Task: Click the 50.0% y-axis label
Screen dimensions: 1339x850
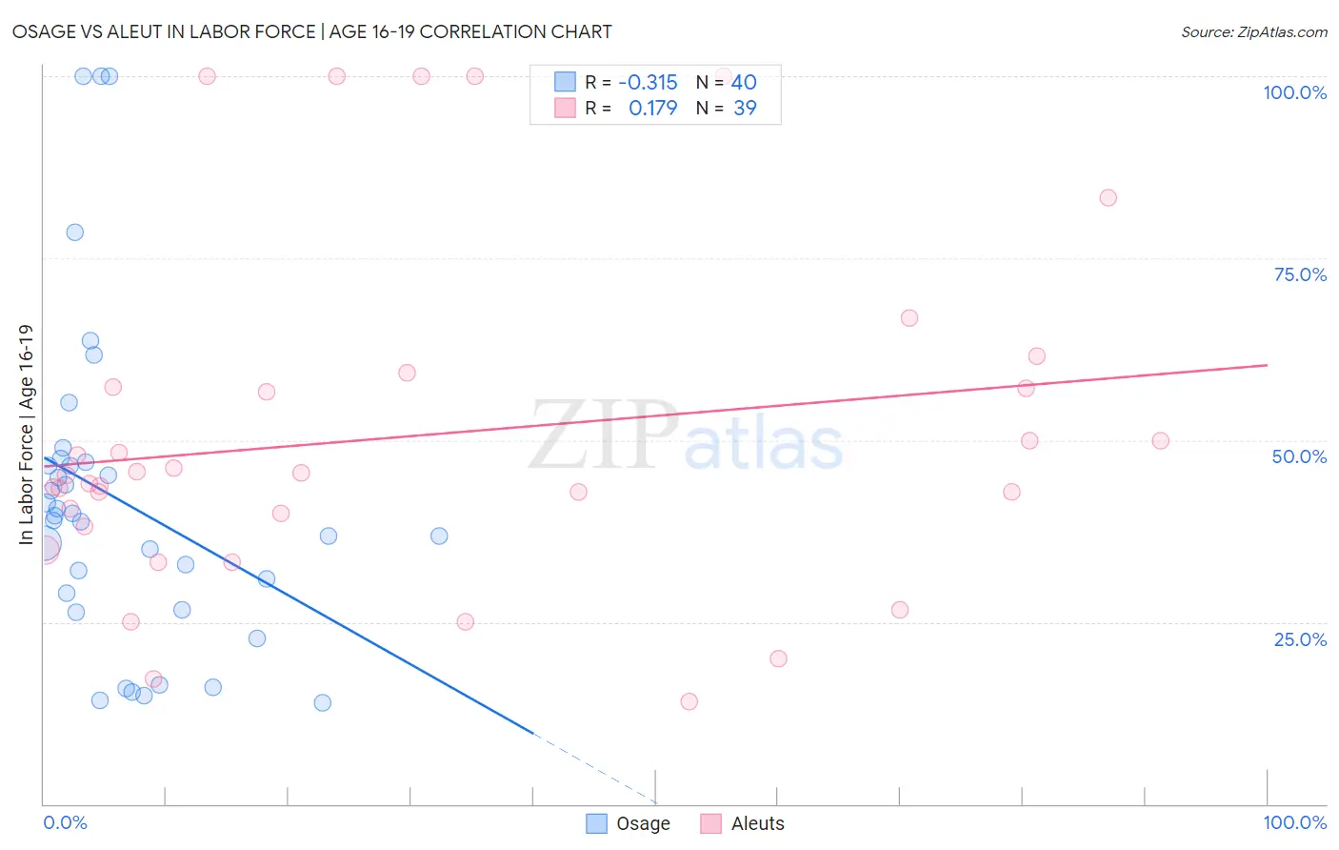Action: [1299, 456]
